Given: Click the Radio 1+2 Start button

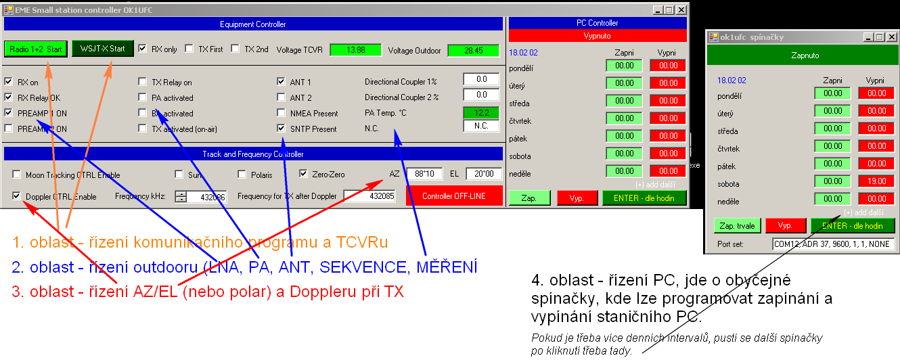Looking at the screenshot, I should click(36, 49).
